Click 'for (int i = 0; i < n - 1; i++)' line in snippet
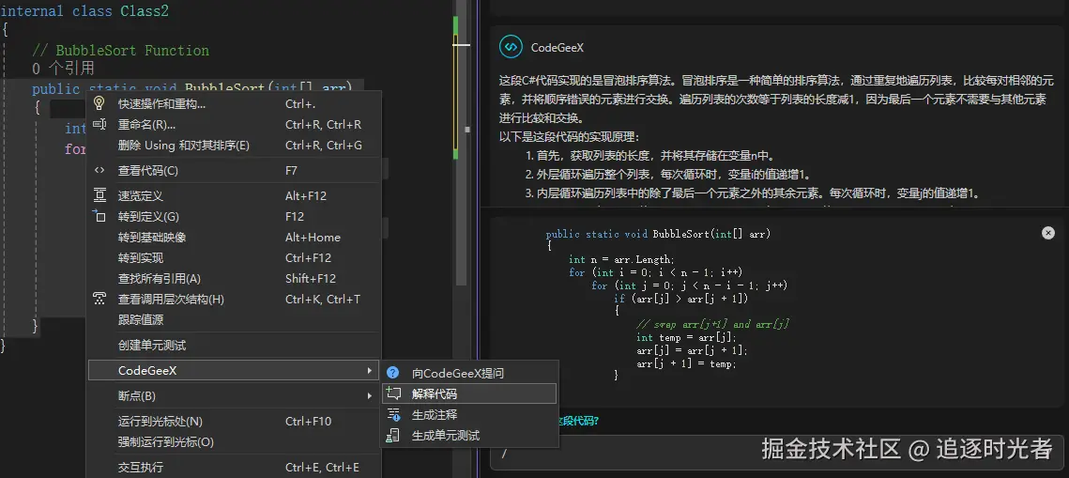 pos(655,272)
